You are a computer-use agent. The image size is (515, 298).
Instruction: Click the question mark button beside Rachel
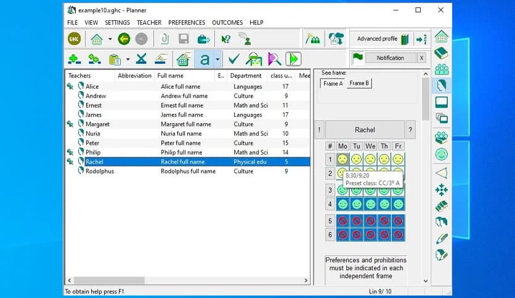[410, 130]
